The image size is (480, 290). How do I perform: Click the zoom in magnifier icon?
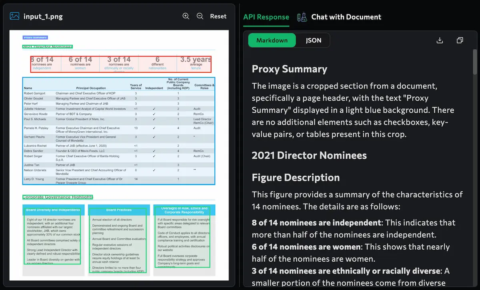pos(186,16)
